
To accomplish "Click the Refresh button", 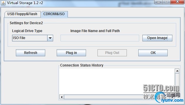I will tap(31, 53).
